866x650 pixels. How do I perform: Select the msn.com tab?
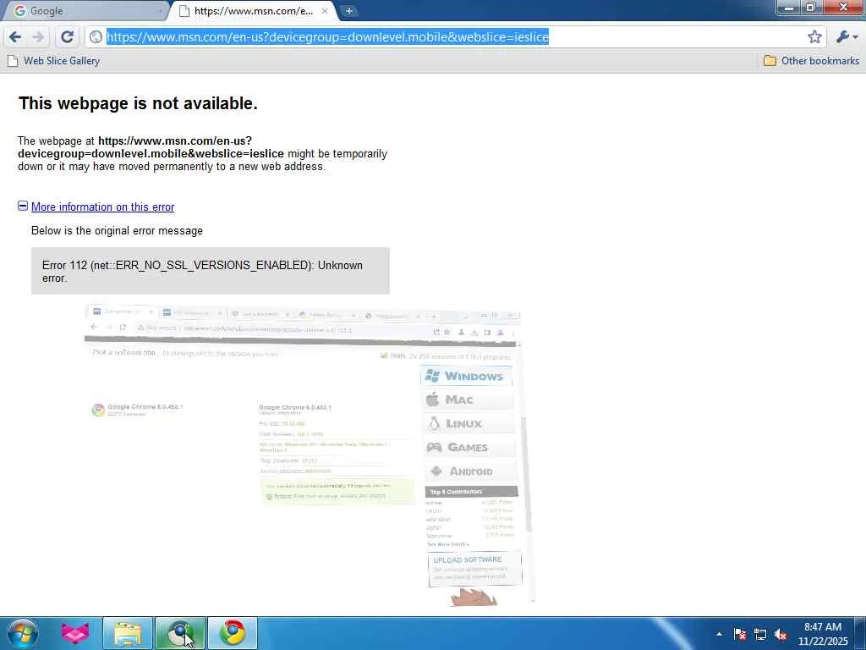click(253, 10)
